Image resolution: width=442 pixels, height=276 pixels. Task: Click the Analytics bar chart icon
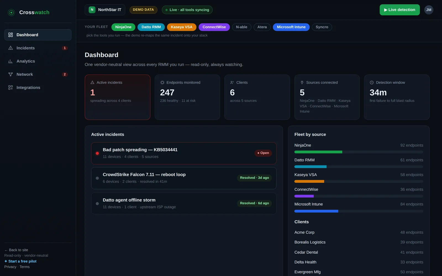click(10, 61)
